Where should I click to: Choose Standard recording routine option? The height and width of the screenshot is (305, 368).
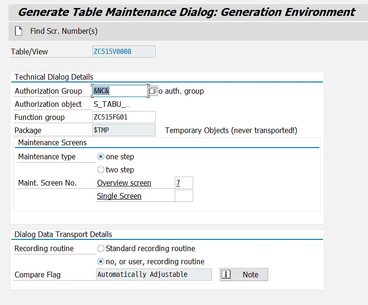[x=101, y=248]
